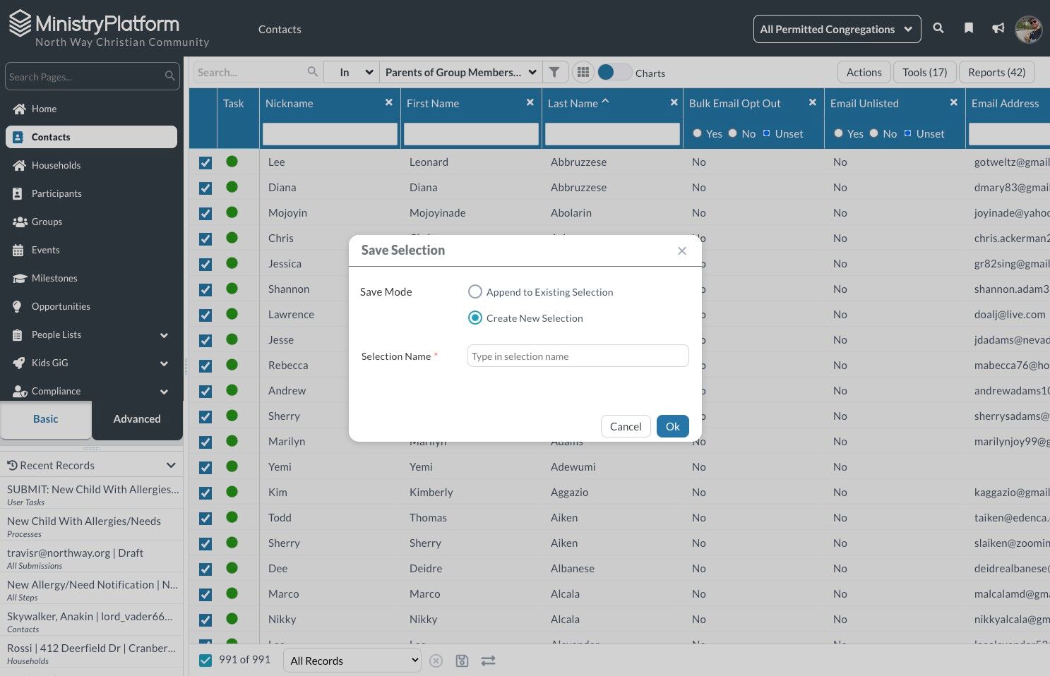Open the grid layout view icon
Screen dimensions: 1050x676
point(583,72)
